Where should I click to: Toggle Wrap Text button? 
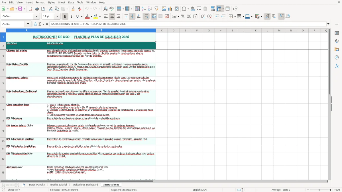(146, 16)
